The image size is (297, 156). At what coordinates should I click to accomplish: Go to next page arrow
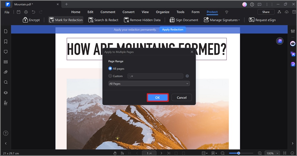[x=161, y=153]
